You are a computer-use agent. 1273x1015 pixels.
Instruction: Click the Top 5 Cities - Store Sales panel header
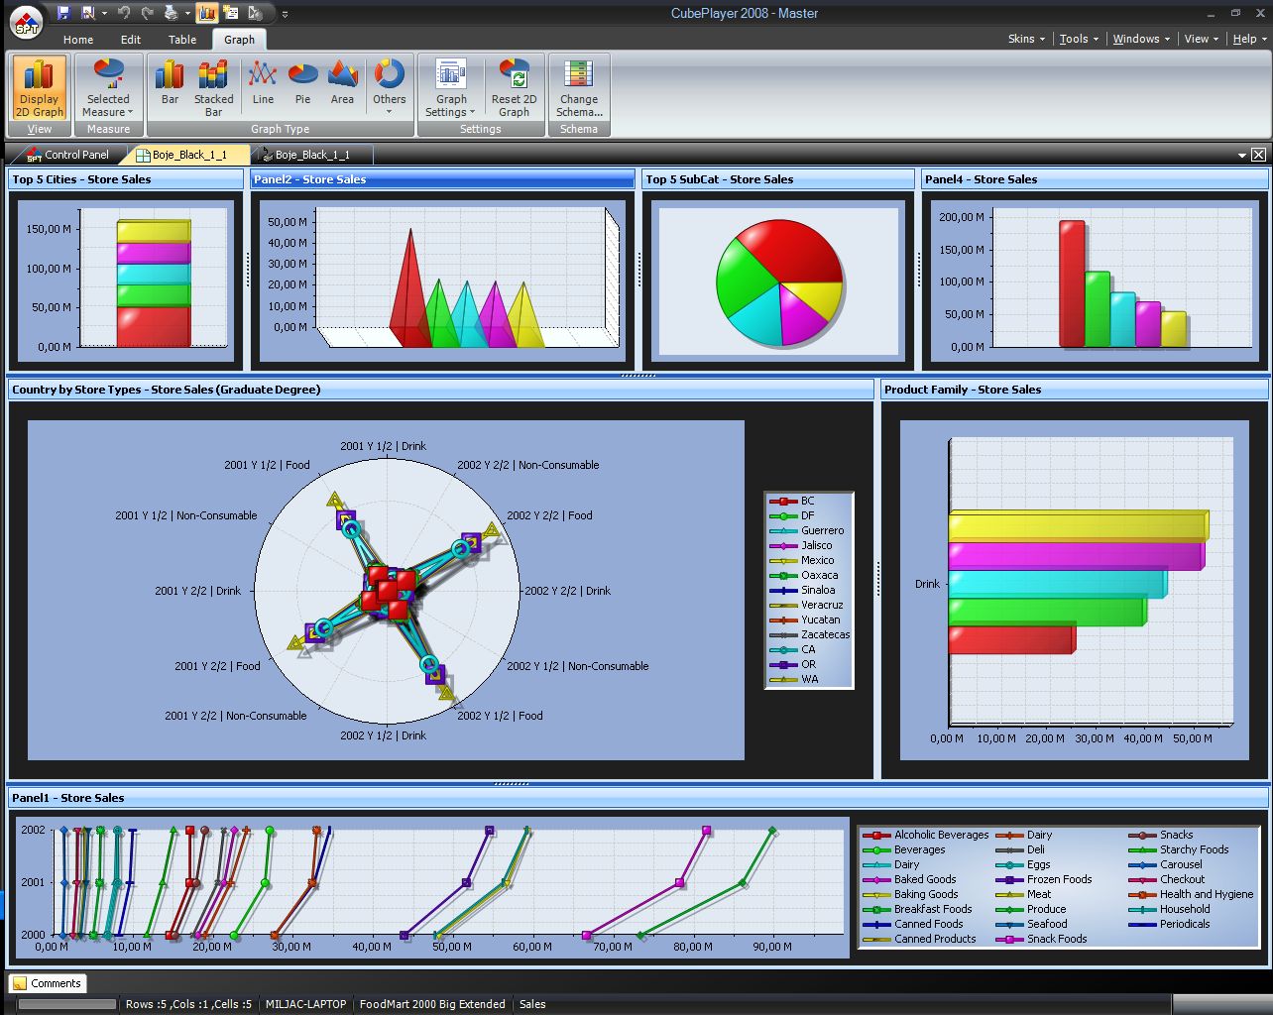pos(126,179)
